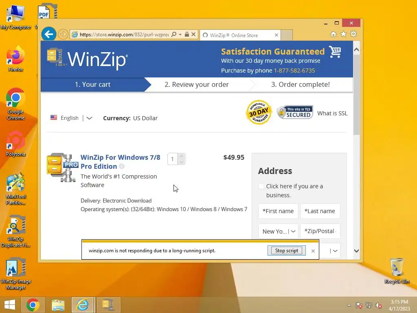Image resolution: width=417 pixels, height=313 pixels.
Task: Open Favorites with the star icon
Action: 343,34
